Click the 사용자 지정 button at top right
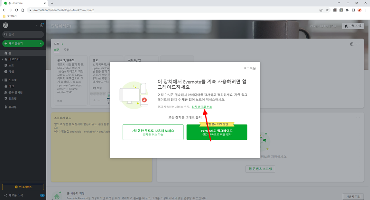 (x=353, y=26)
